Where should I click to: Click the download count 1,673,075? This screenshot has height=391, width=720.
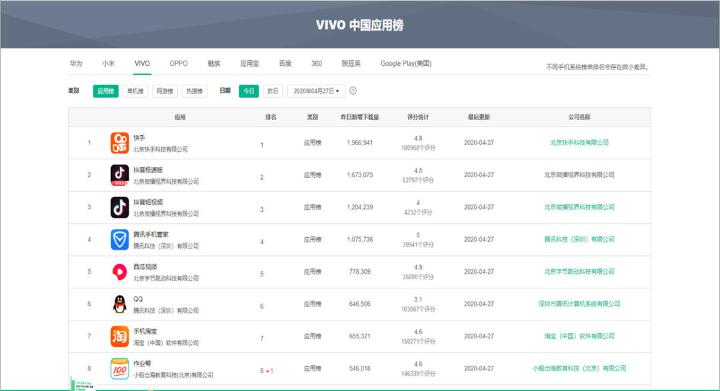(x=359, y=175)
